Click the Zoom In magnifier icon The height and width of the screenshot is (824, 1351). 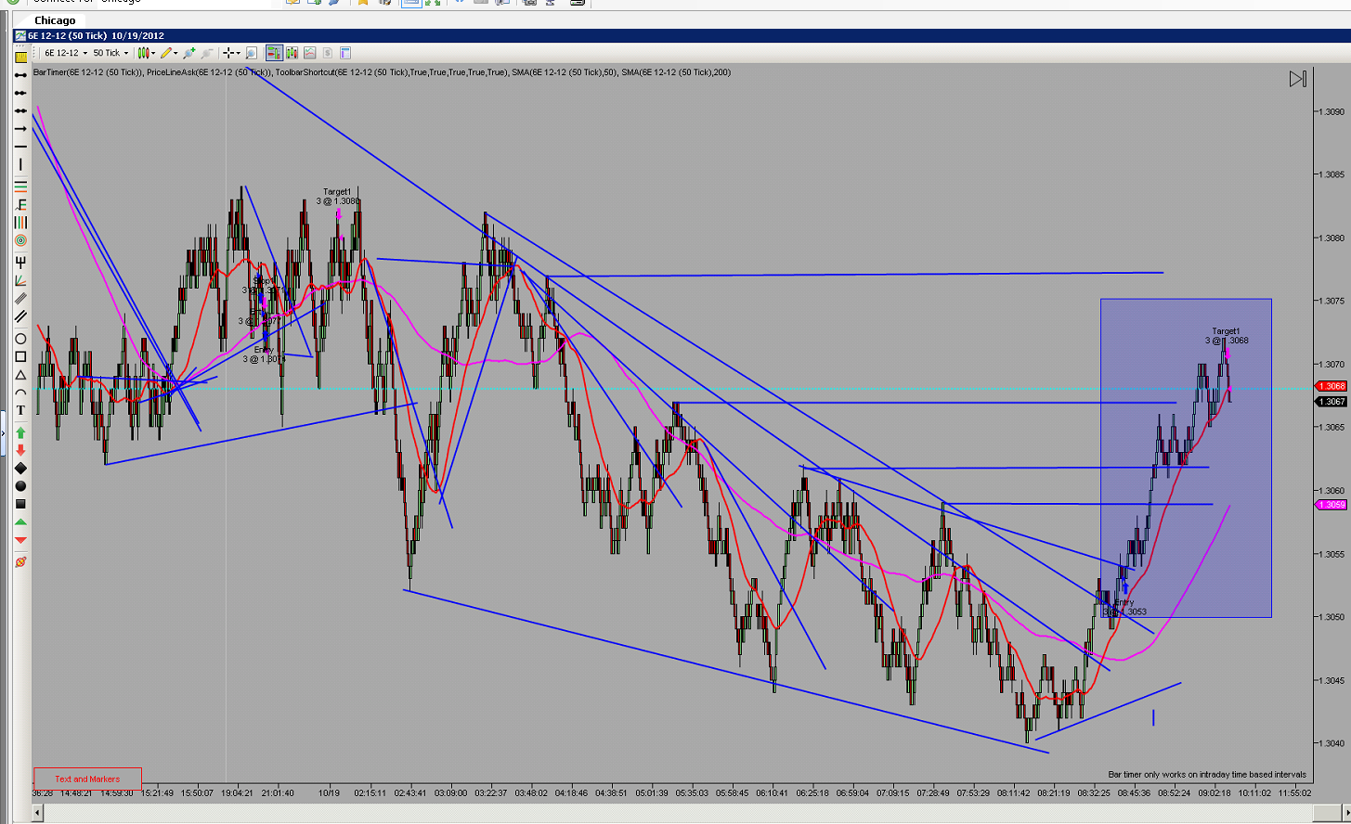click(x=189, y=53)
